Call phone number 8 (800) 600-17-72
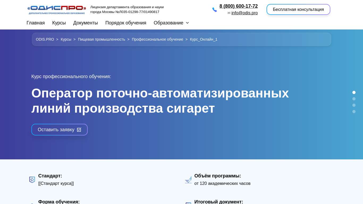The width and height of the screenshot is (363, 204). pos(238,6)
